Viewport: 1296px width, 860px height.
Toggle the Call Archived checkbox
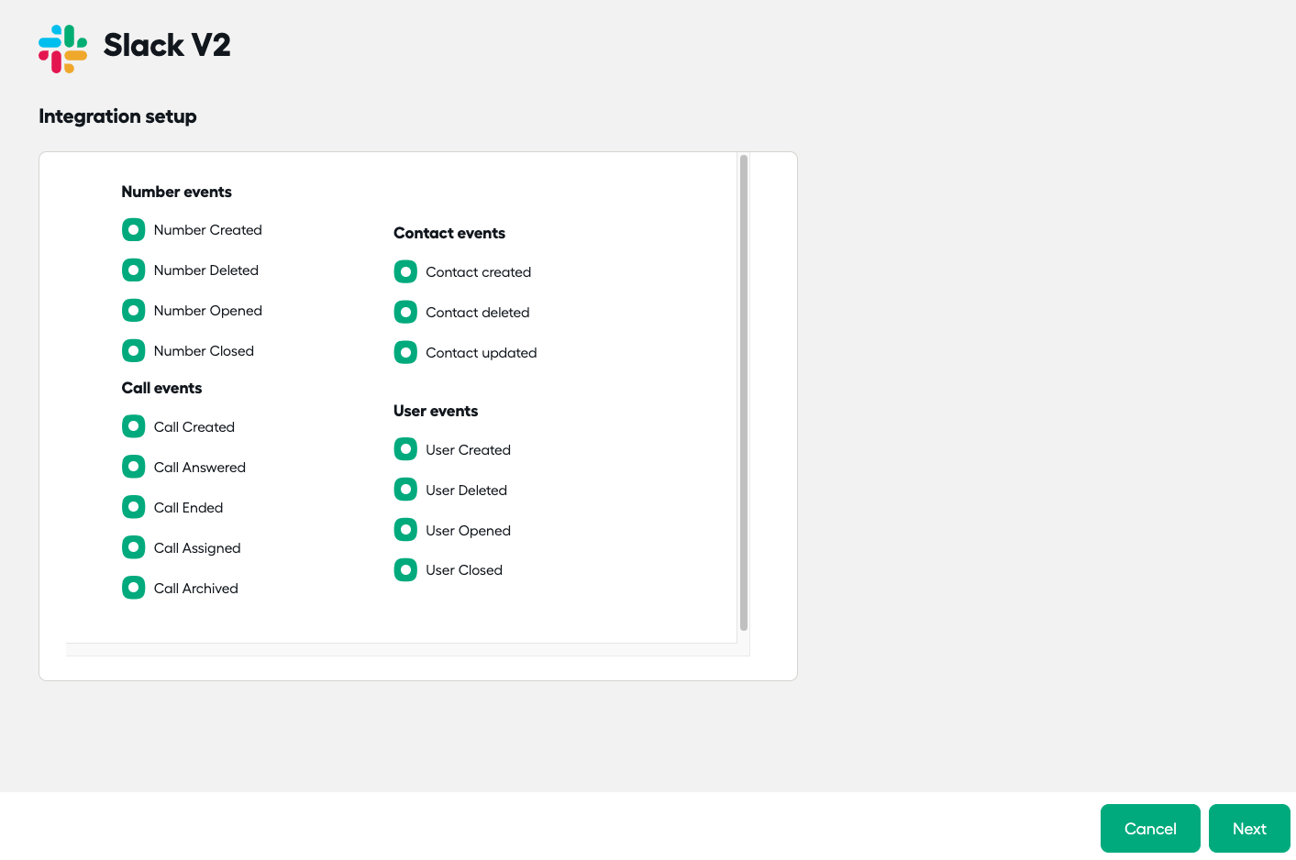[134, 588]
